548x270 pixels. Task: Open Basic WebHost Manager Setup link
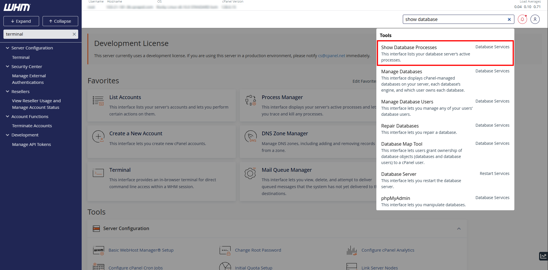[x=141, y=250]
